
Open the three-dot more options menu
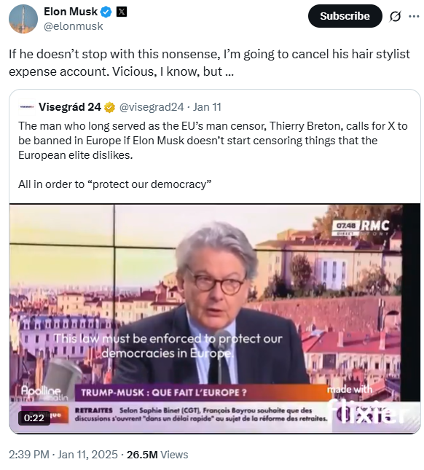[414, 16]
